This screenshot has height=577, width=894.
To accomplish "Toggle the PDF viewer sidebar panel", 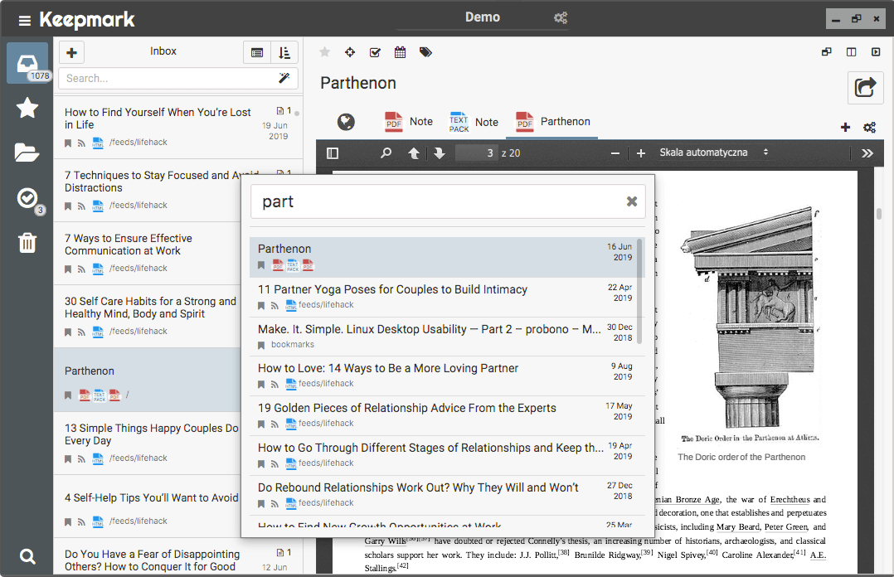I will tap(333, 153).
